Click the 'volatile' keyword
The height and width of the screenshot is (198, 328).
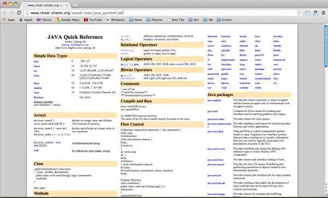(244, 88)
